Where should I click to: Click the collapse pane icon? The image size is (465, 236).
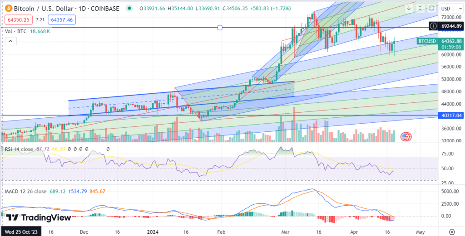420,8
